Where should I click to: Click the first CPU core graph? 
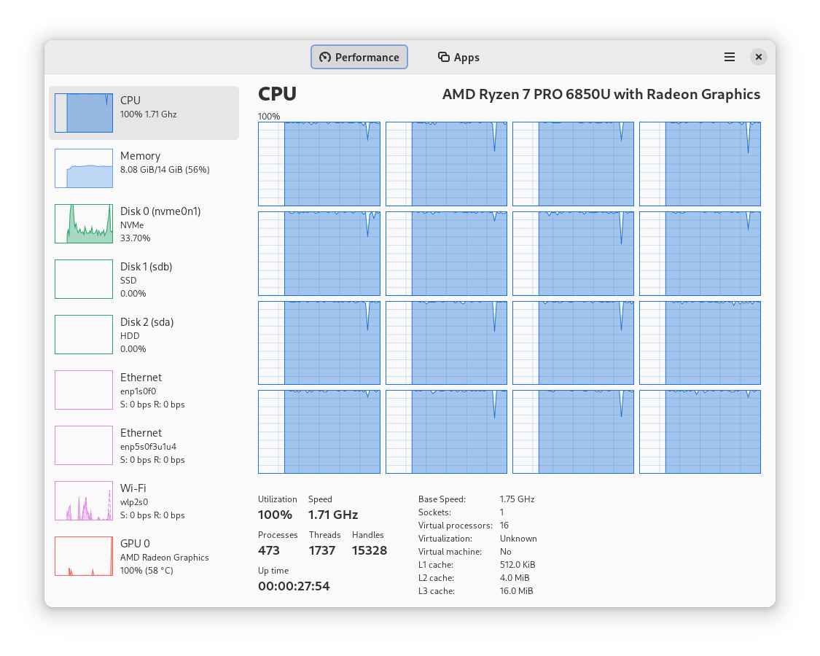click(x=319, y=164)
